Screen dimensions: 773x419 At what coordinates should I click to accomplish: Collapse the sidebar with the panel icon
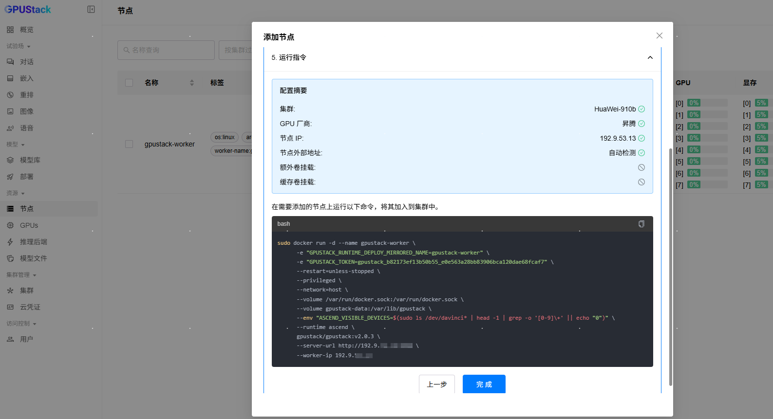(x=91, y=9)
